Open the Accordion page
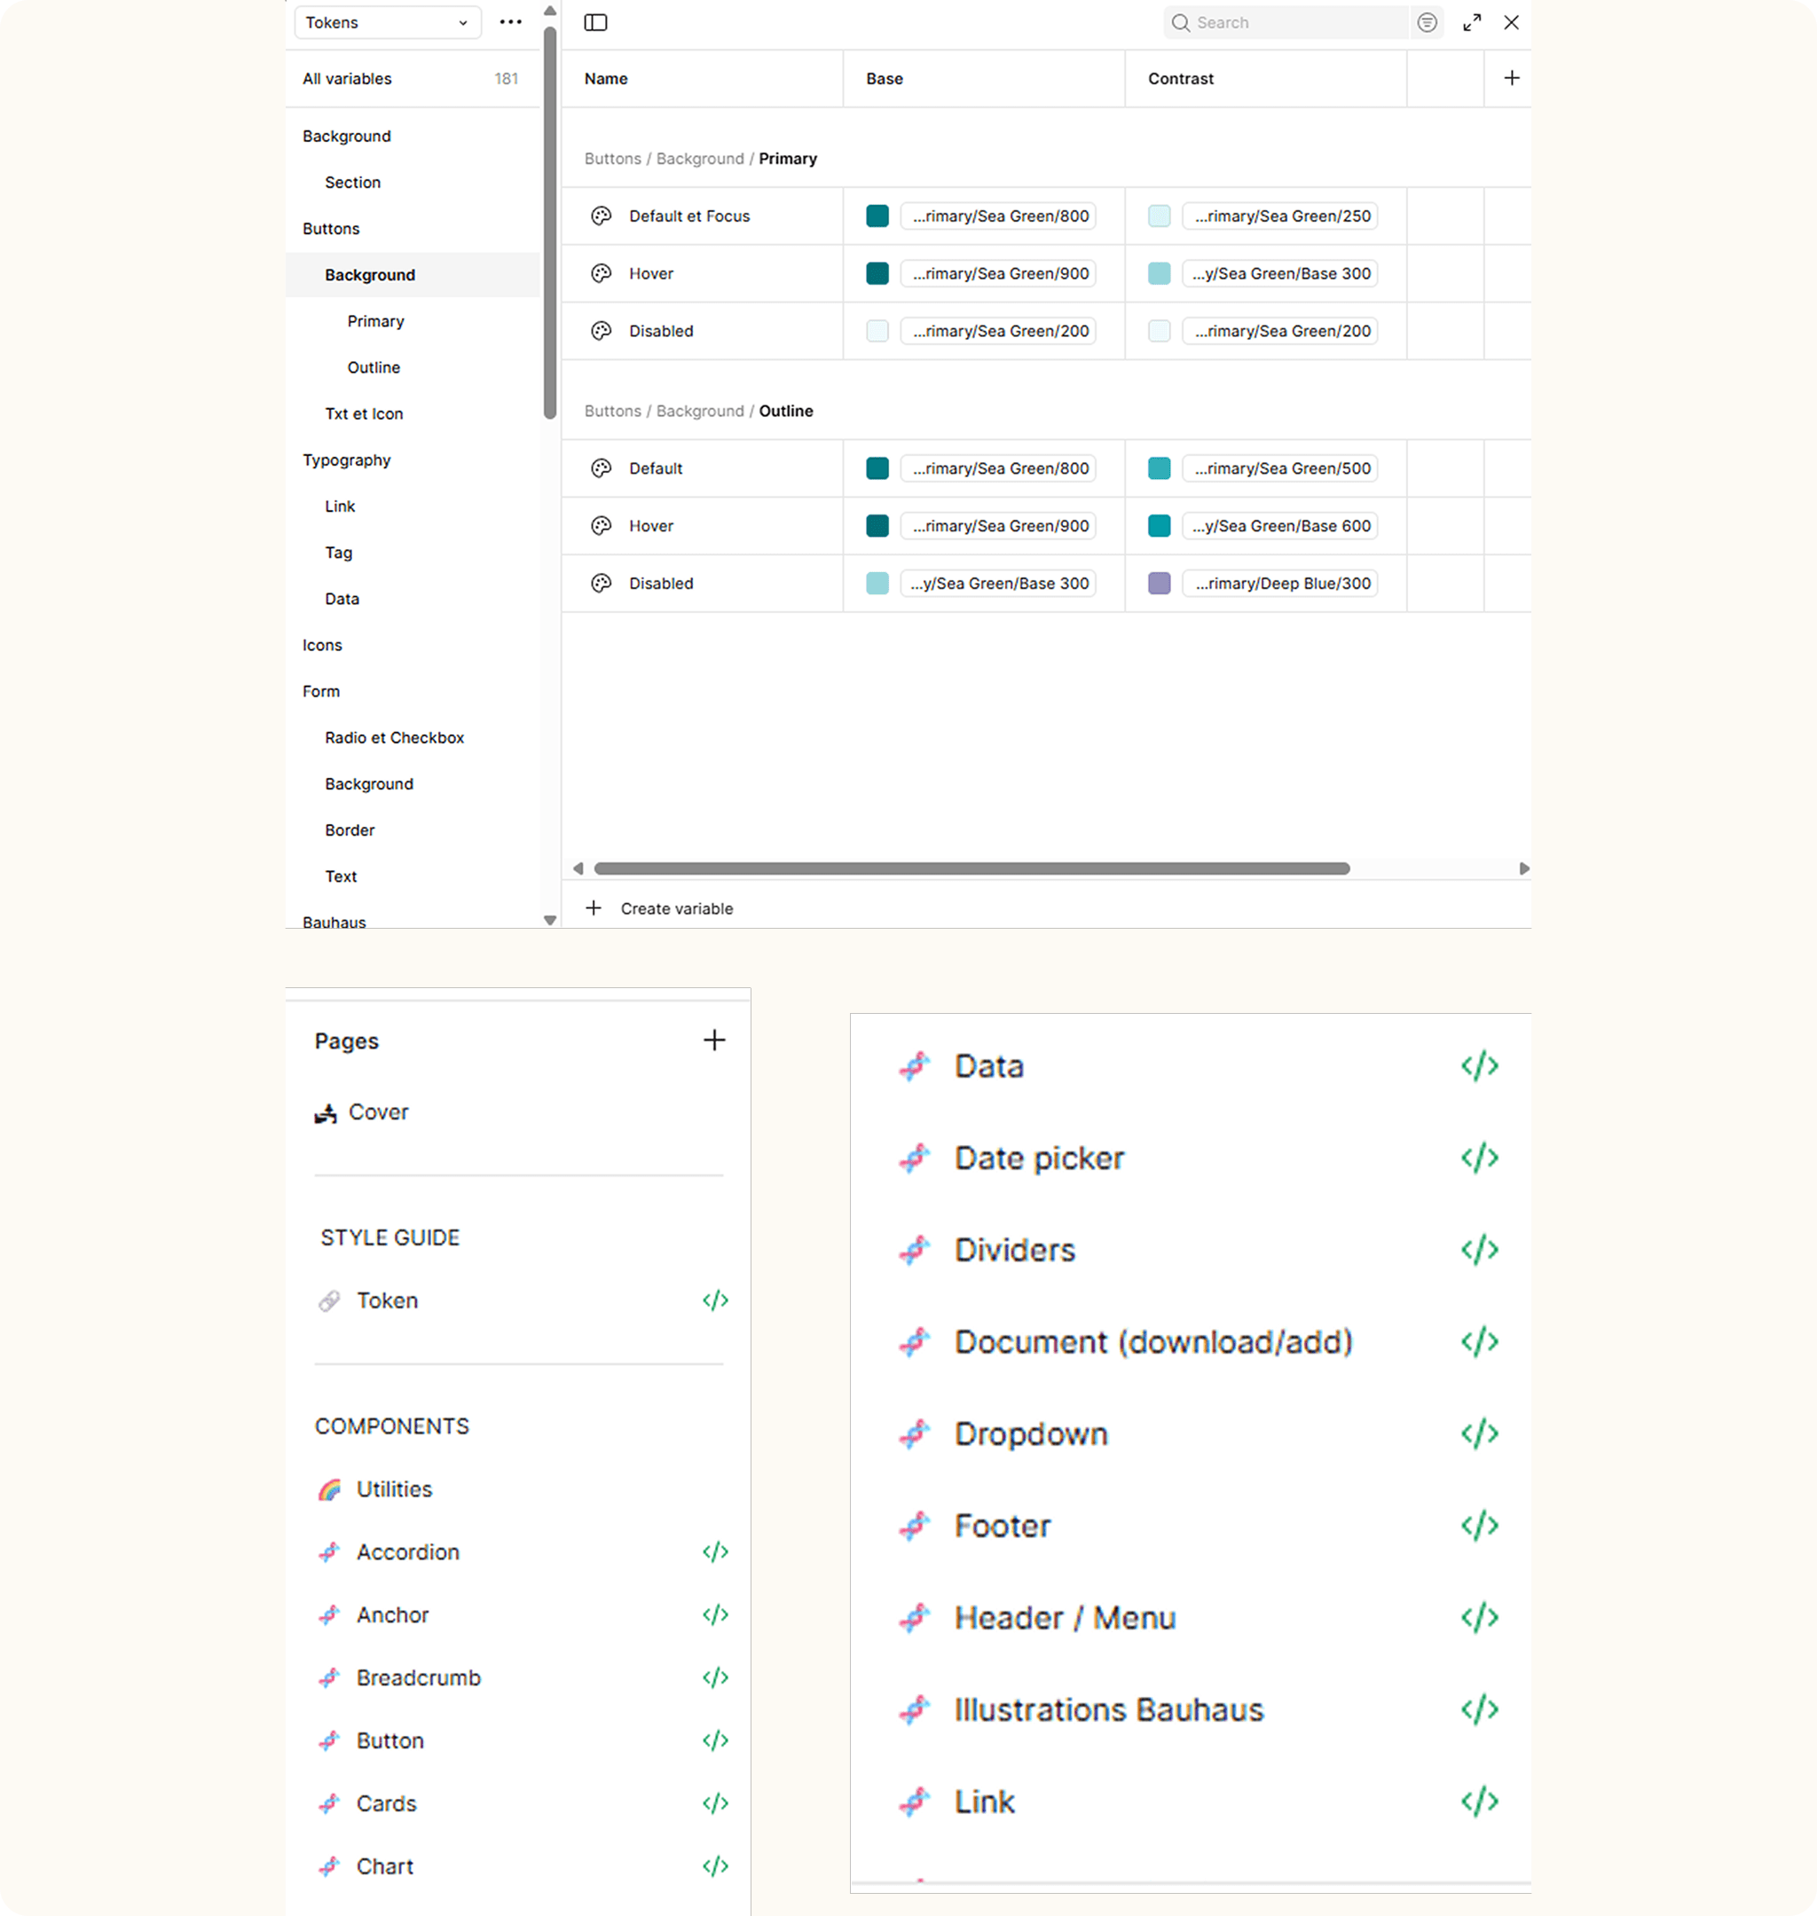Screen dimensions: 1817x1916 408,1552
